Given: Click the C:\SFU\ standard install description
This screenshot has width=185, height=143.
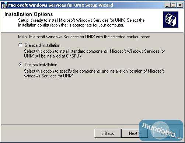Looking at the screenshot, I should click(94, 53).
